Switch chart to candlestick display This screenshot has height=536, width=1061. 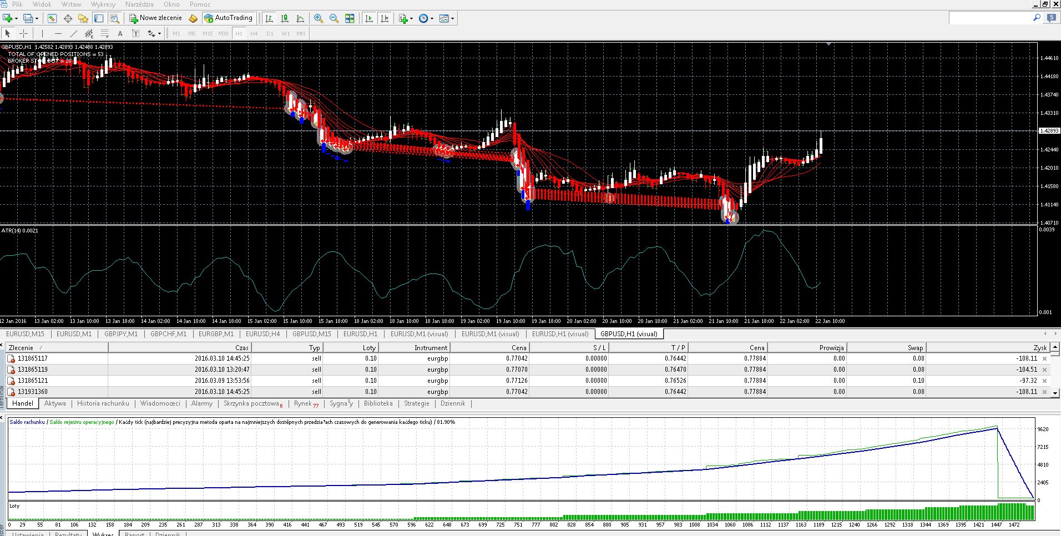[285, 18]
